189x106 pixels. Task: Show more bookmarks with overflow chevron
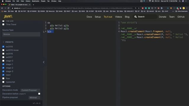[x=173, y=11]
